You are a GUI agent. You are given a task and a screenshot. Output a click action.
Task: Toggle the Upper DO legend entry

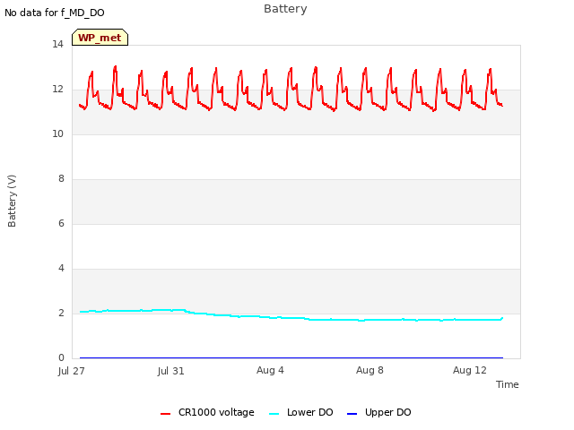[x=378, y=412]
